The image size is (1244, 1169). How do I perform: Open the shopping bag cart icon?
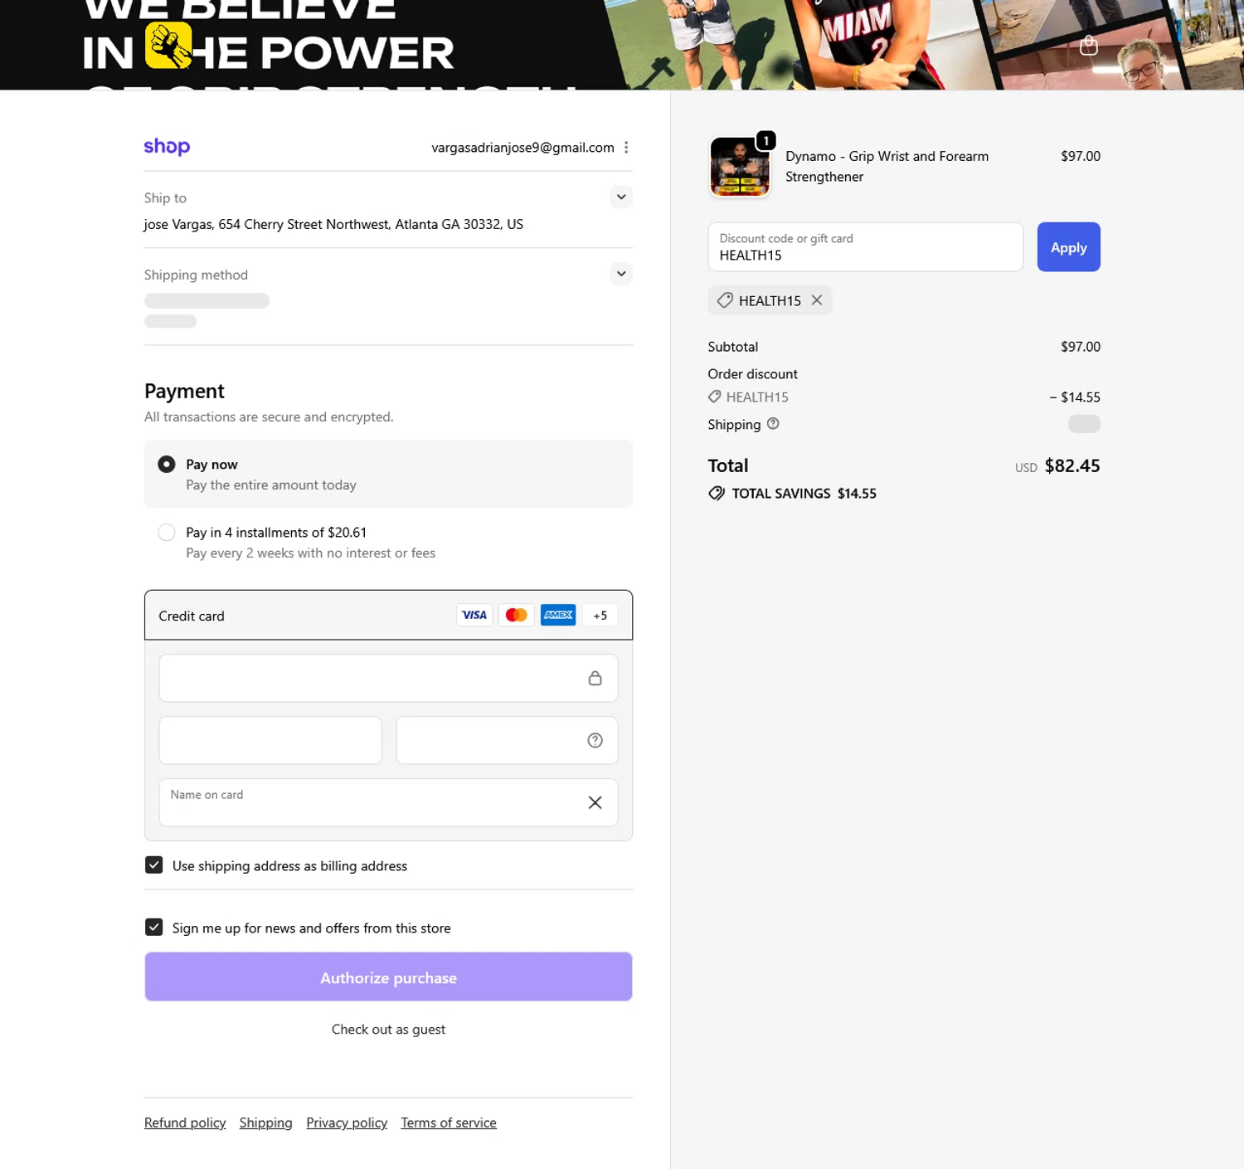(1088, 45)
